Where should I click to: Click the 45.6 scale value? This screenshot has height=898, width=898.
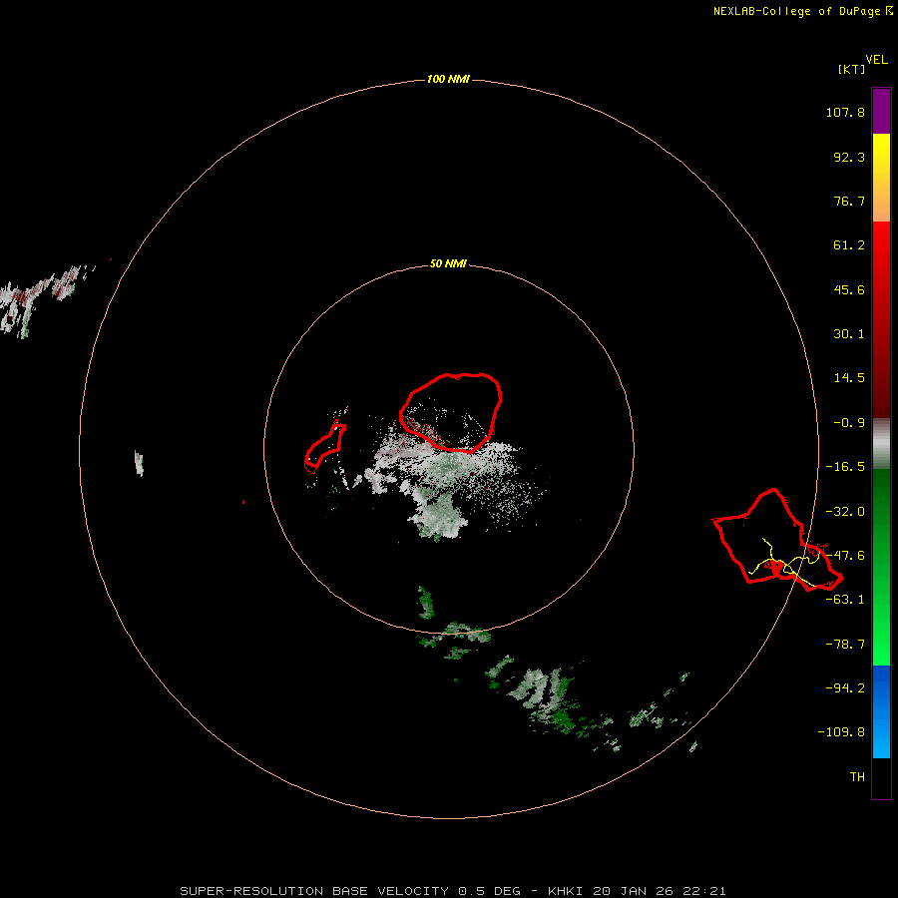click(x=849, y=289)
